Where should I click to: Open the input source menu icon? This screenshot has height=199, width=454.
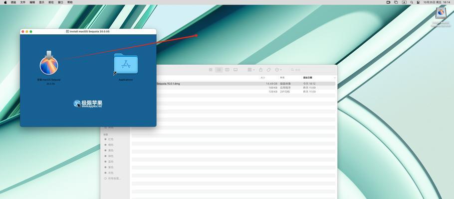pos(404,2)
